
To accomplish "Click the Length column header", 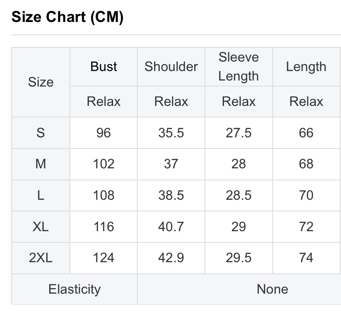I will (306, 67).
